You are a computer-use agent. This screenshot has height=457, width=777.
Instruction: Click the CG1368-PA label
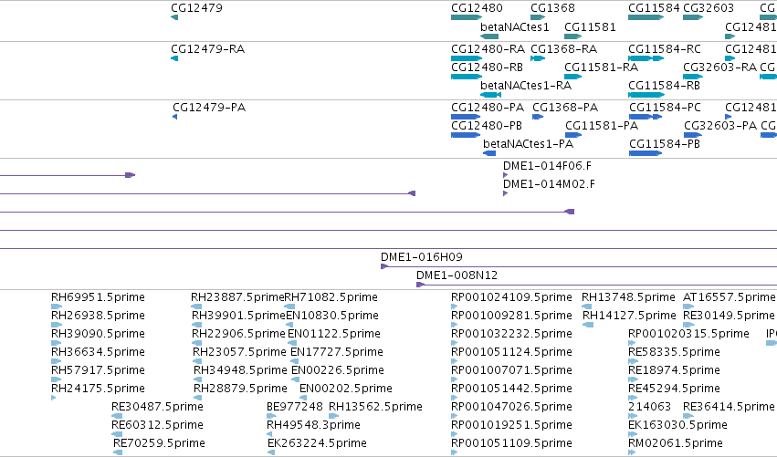coord(565,108)
